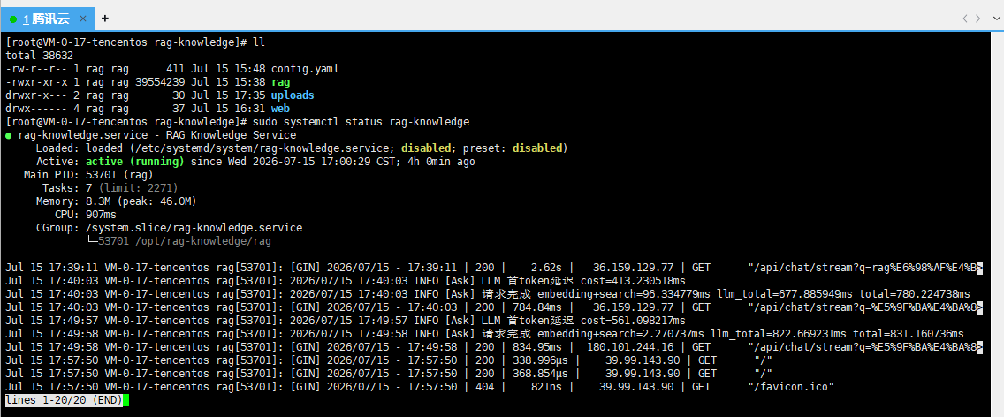Click truncation marker on first log line
The image size is (1004, 417).
click(x=979, y=268)
